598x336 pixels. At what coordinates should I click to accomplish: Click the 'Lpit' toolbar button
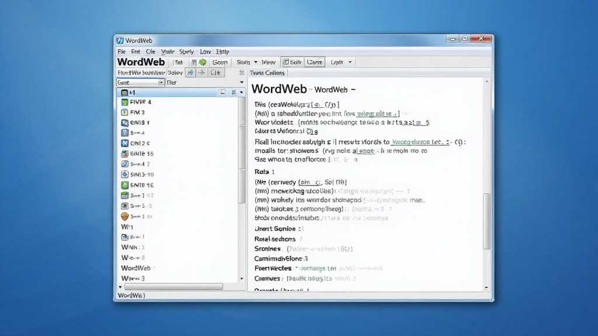click(337, 62)
